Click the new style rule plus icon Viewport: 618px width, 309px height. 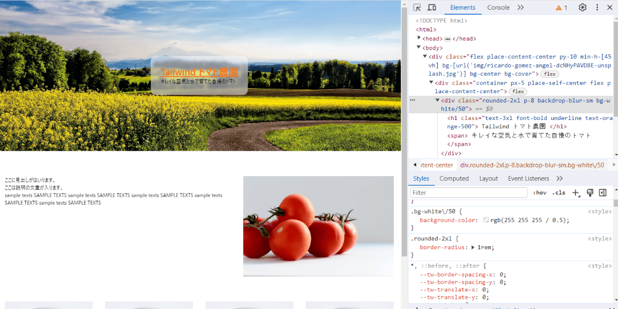point(576,193)
